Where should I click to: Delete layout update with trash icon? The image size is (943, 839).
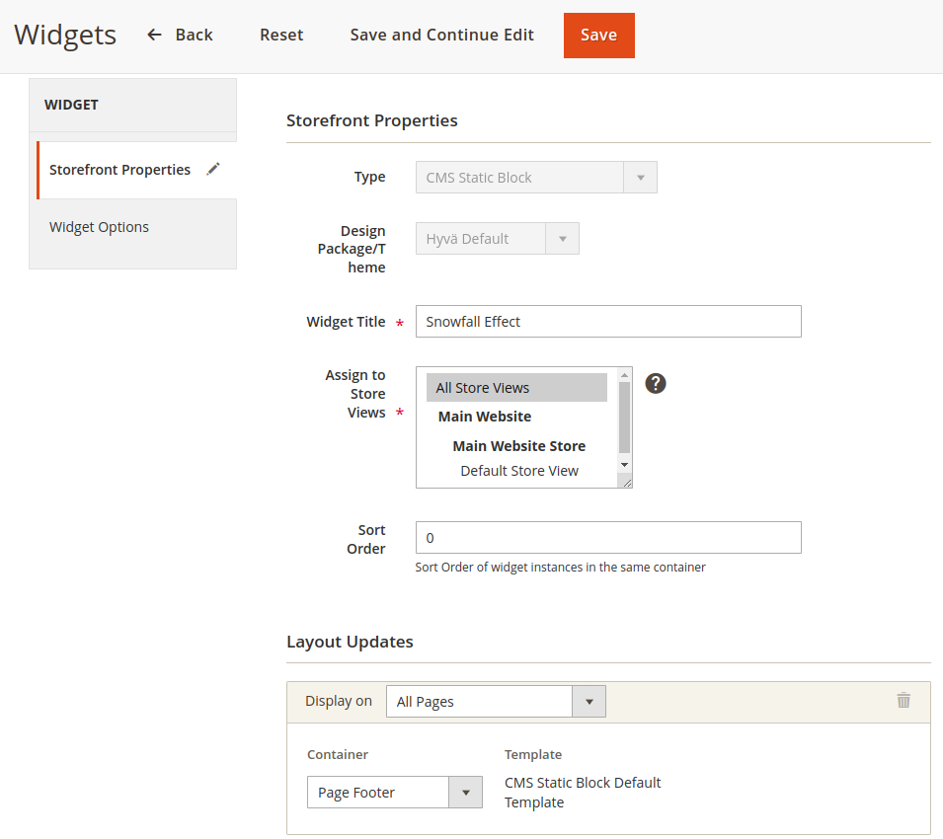click(904, 700)
